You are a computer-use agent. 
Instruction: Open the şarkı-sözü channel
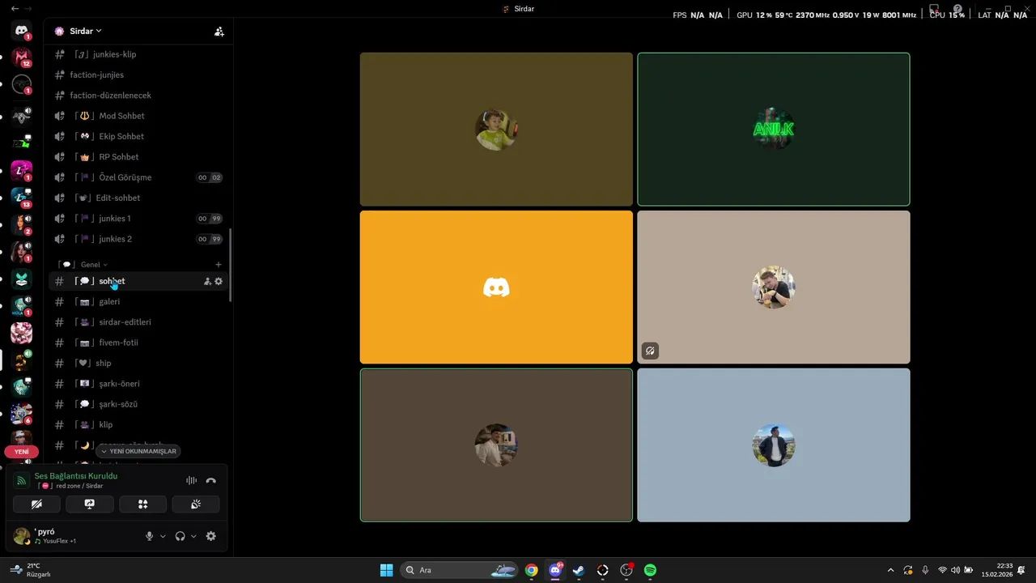[138, 404]
